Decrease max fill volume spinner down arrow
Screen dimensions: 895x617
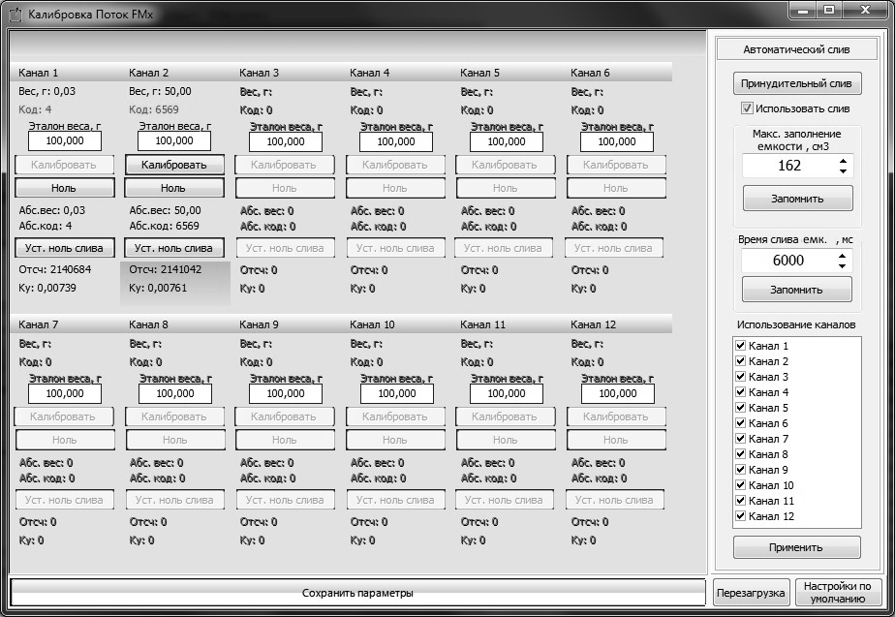843,171
